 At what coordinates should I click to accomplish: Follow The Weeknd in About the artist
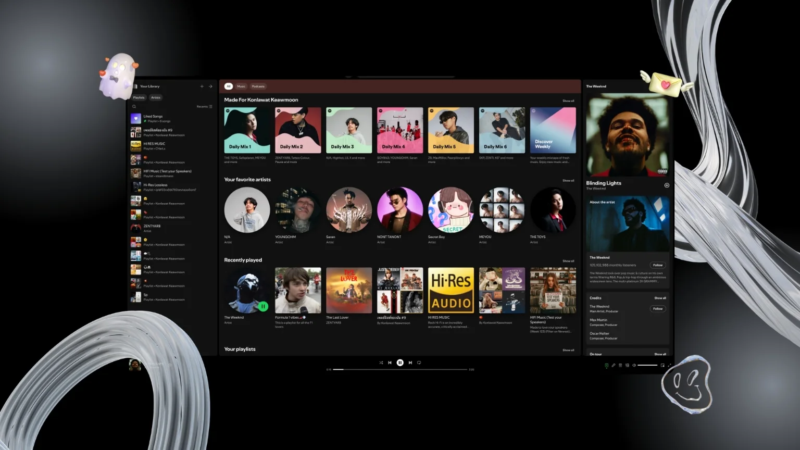point(658,265)
